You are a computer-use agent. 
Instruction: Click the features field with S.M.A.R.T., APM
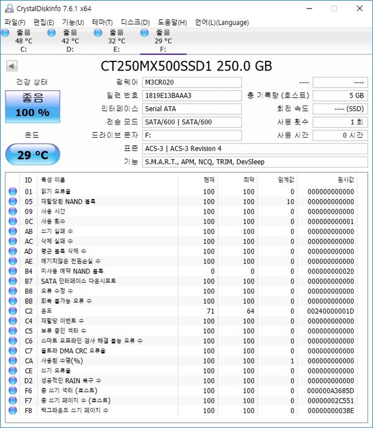255,162
